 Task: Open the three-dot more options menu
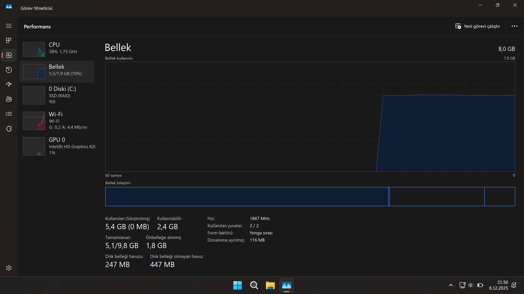coord(514,26)
